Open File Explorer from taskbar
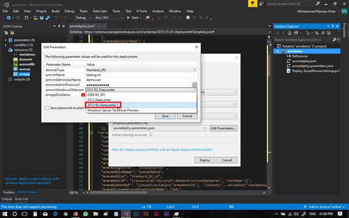The width and height of the screenshot is (349, 218). 96,214
